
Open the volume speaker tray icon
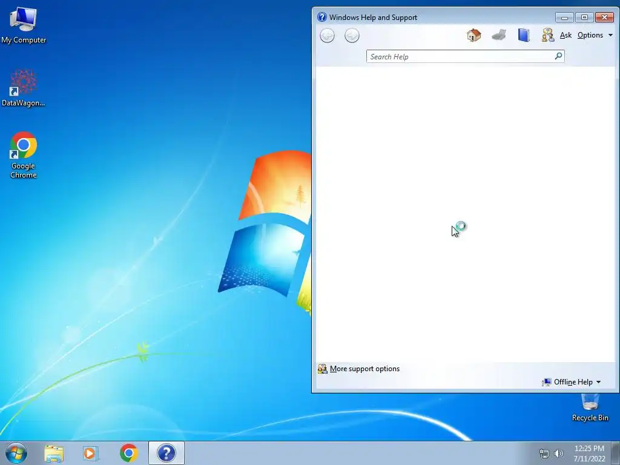(x=559, y=453)
